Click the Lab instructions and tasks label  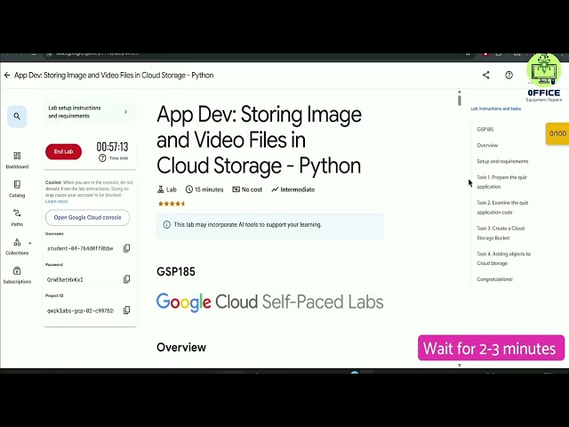click(496, 109)
